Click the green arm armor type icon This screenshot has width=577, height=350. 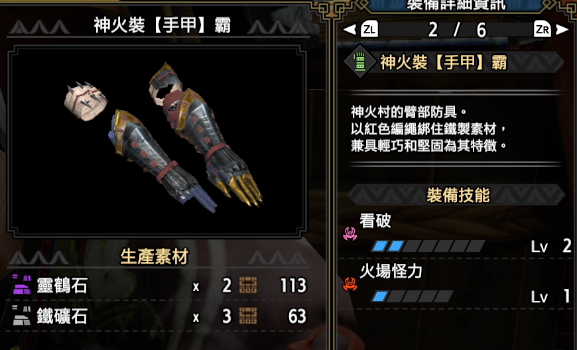359,62
